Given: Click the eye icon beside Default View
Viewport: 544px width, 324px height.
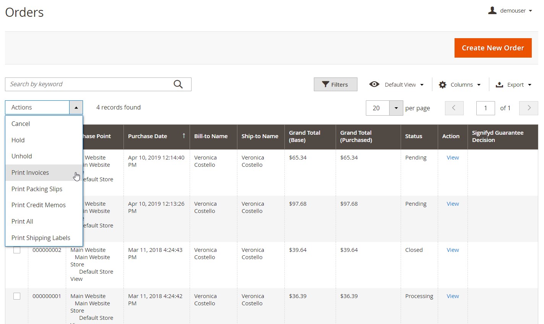Looking at the screenshot, I should (374, 84).
